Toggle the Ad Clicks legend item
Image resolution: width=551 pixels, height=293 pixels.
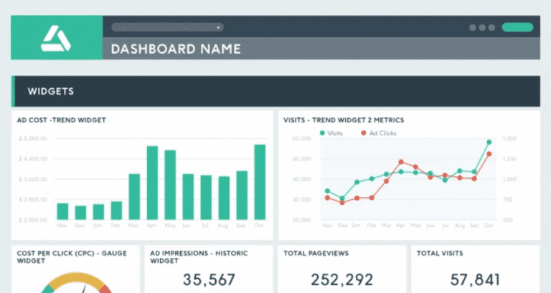click(x=379, y=133)
